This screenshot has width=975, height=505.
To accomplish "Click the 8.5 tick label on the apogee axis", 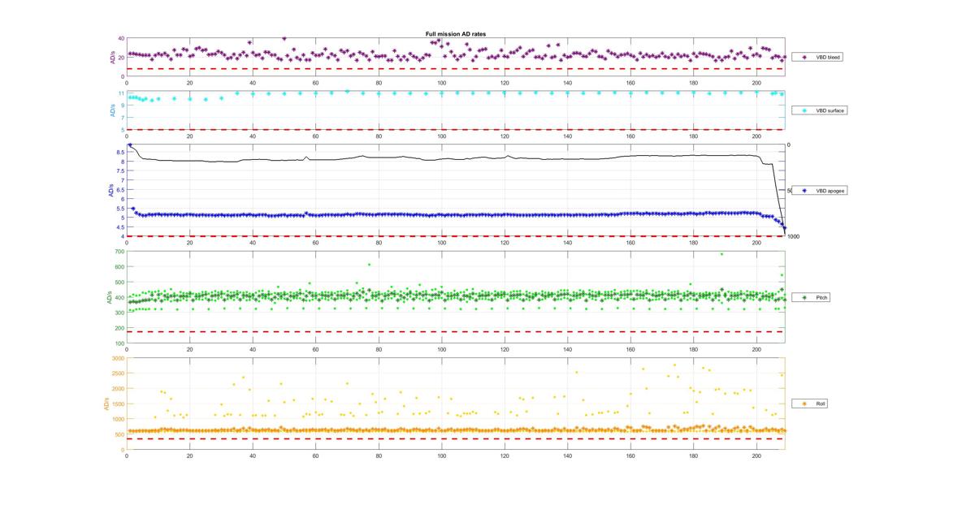I will [x=120, y=152].
